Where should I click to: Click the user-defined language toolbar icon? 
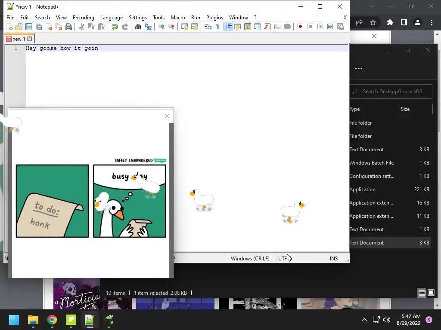[x=238, y=27]
